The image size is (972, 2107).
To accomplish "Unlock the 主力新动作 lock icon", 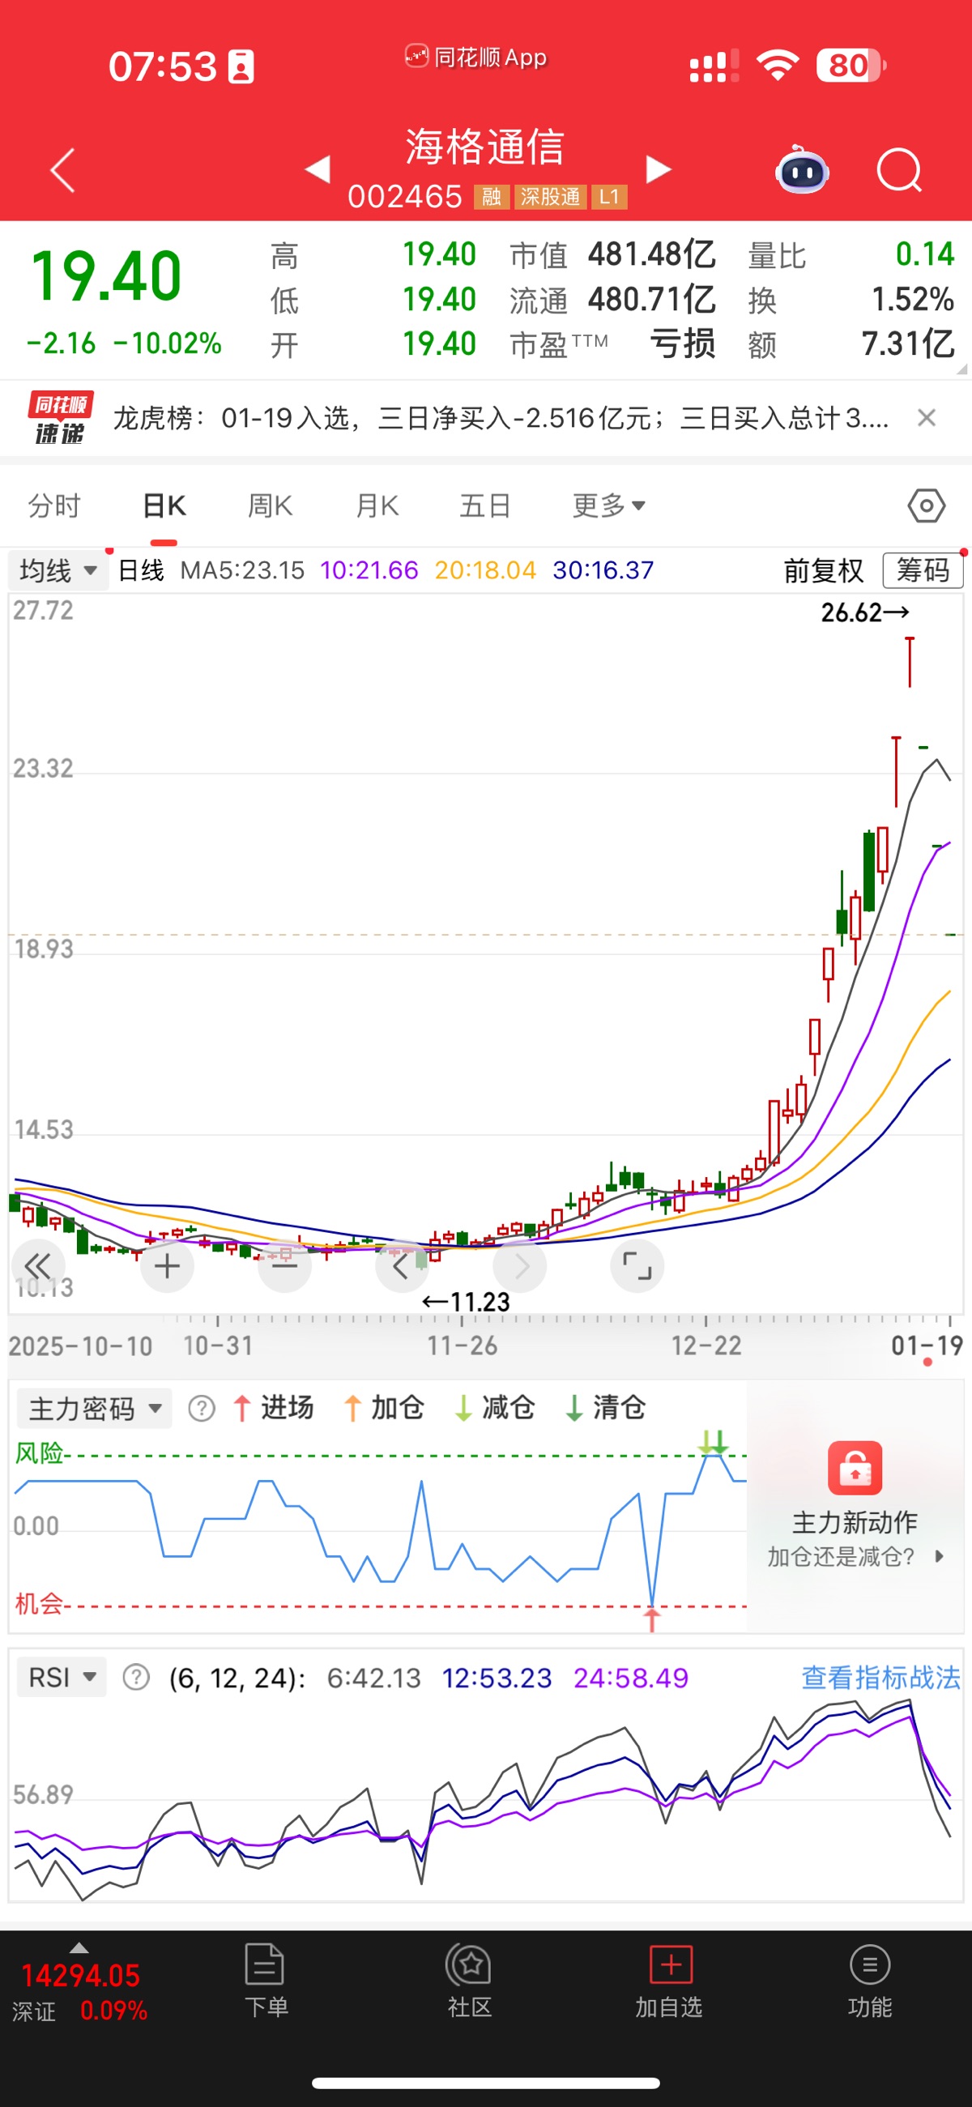I will [855, 1467].
